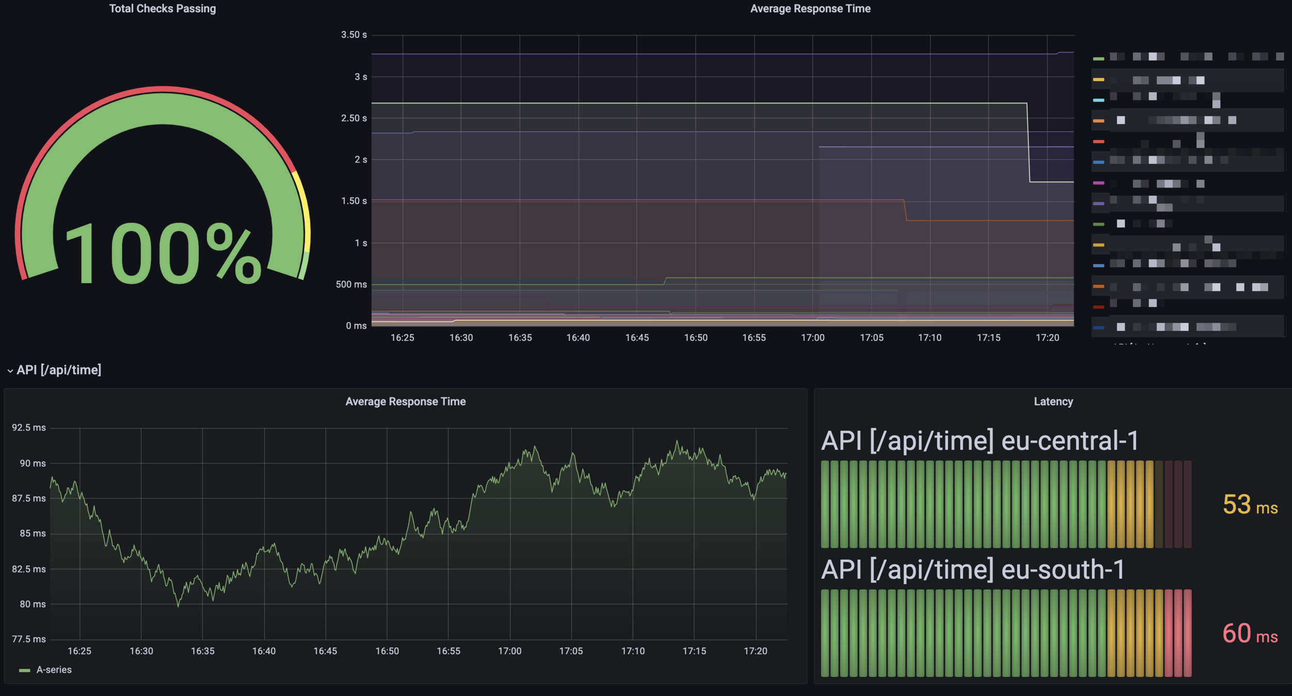Toggle the A-series legend label
The width and height of the screenshot is (1292, 696).
54,670
